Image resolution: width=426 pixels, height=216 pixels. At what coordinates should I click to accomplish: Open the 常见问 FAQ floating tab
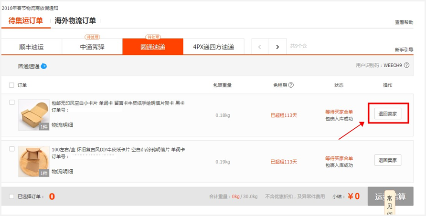tap(390, 203)
